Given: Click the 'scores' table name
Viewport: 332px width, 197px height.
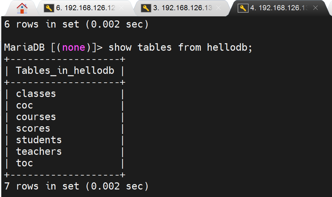Looking at the screenshot, I should tap(33, 128).
